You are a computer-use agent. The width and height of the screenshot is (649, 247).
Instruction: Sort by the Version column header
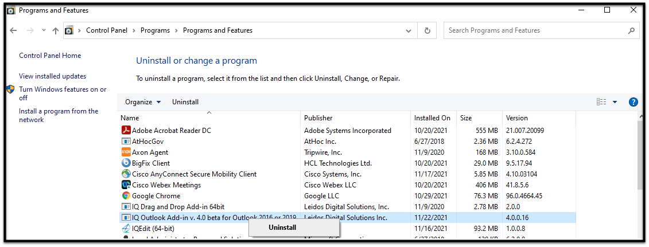tap(539, 117)
